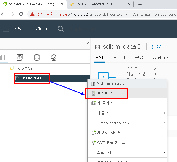177x162 pixels.
Task: Go back in browser history
Action: [x=3, y=14]
